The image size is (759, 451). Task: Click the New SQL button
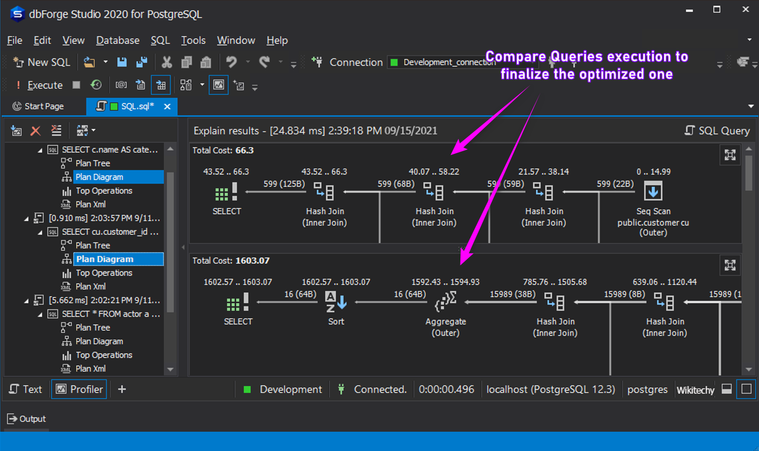pyautogui.click(x=42, y=62)
